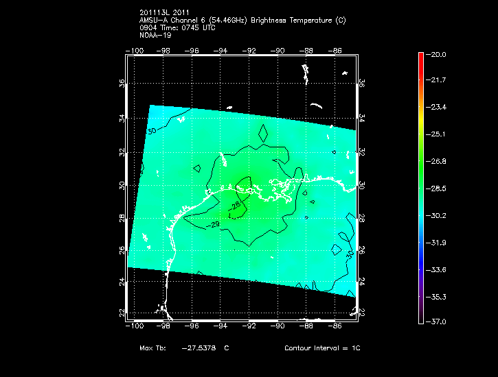498x377 pixels.
Task: Select the NOAA-19 satellite label
Action: pos(155,36)
